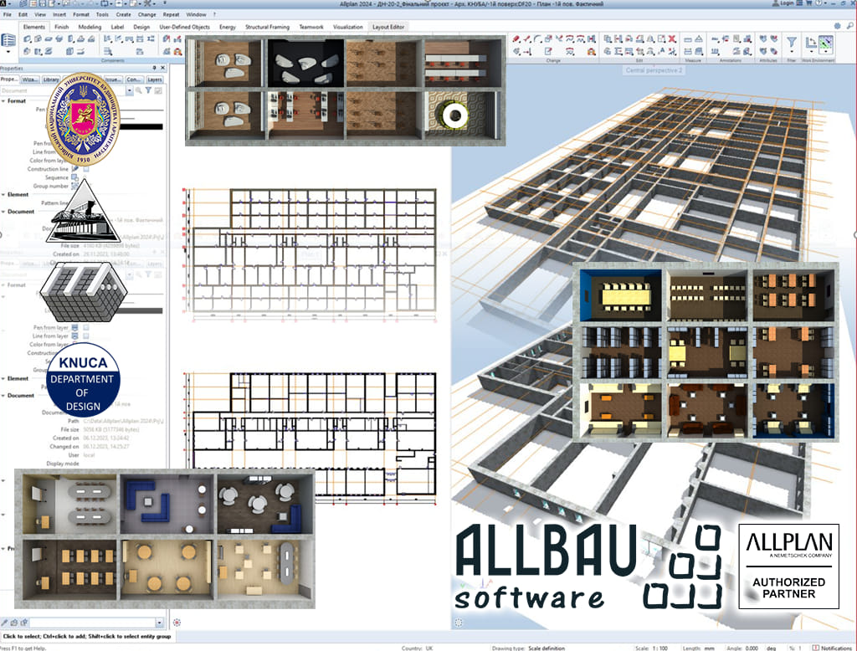Switch to the Structural Framing ribbon tab
This screenshot has width=857, height=651.
point(267,27)
